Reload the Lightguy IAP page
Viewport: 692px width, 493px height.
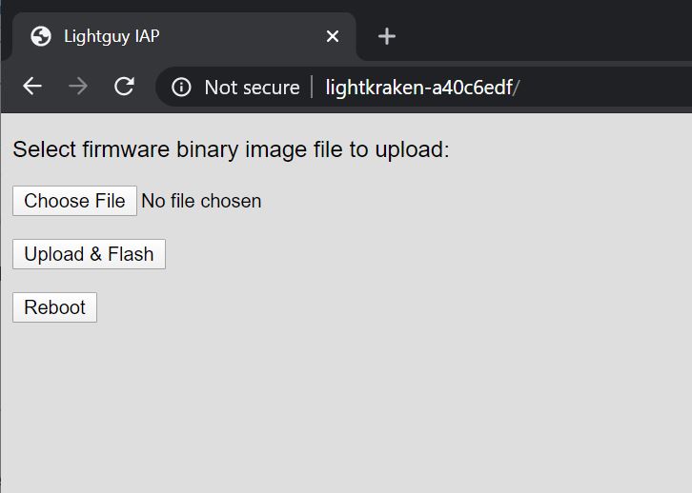click(124, 87)
